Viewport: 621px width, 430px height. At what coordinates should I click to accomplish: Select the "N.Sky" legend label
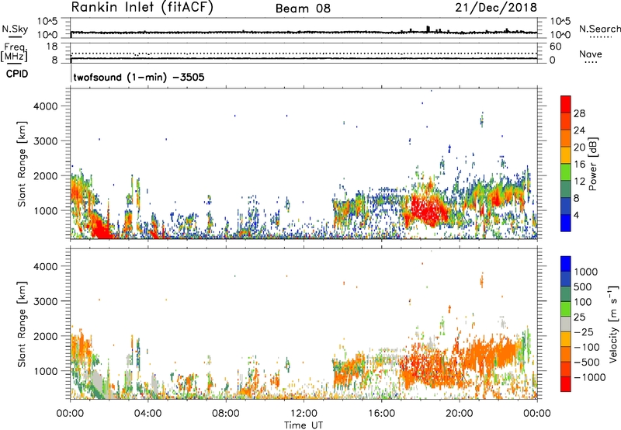[15, 29]
